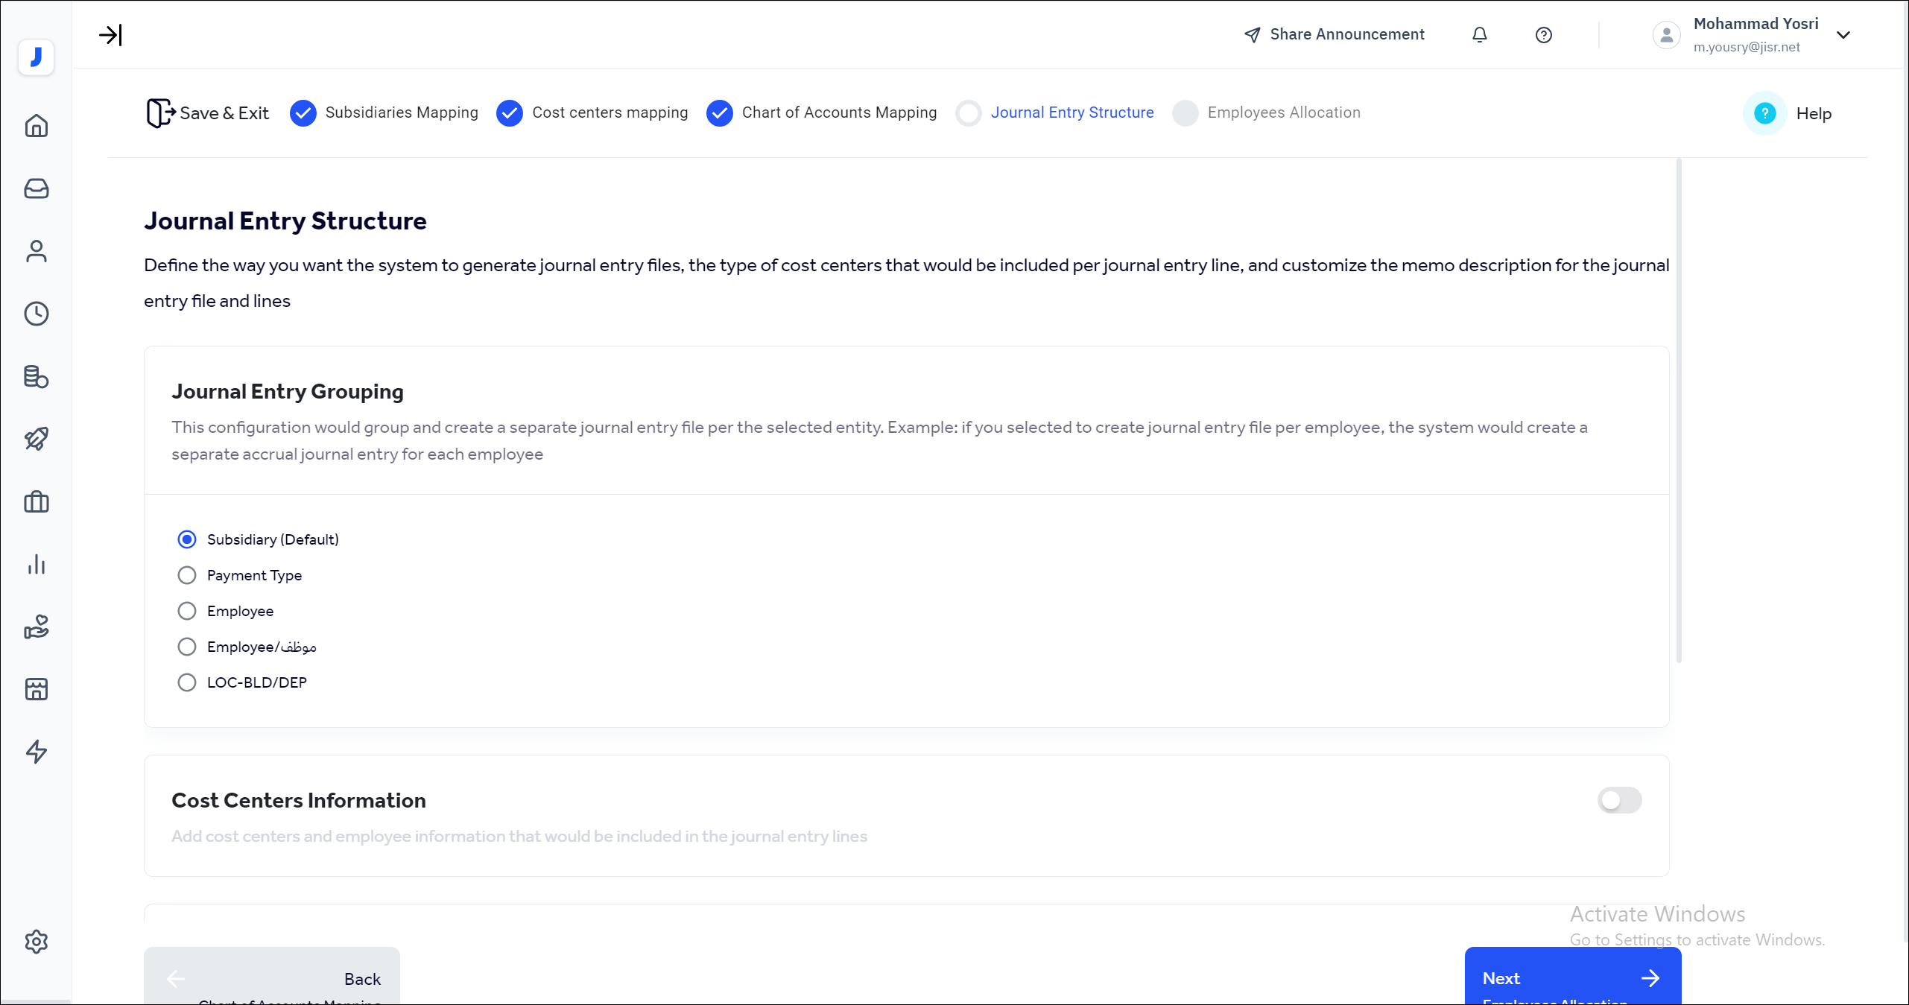
Task: Enable the Cost Centers Information toggle
Action: (1618, 800)
